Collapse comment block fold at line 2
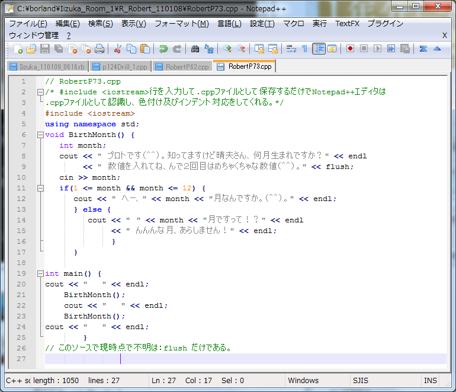Screen dimensions: 456x392 tap(40, 93)
